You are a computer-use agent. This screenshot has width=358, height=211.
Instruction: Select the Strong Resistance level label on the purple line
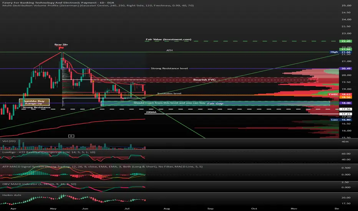(169, 68)
